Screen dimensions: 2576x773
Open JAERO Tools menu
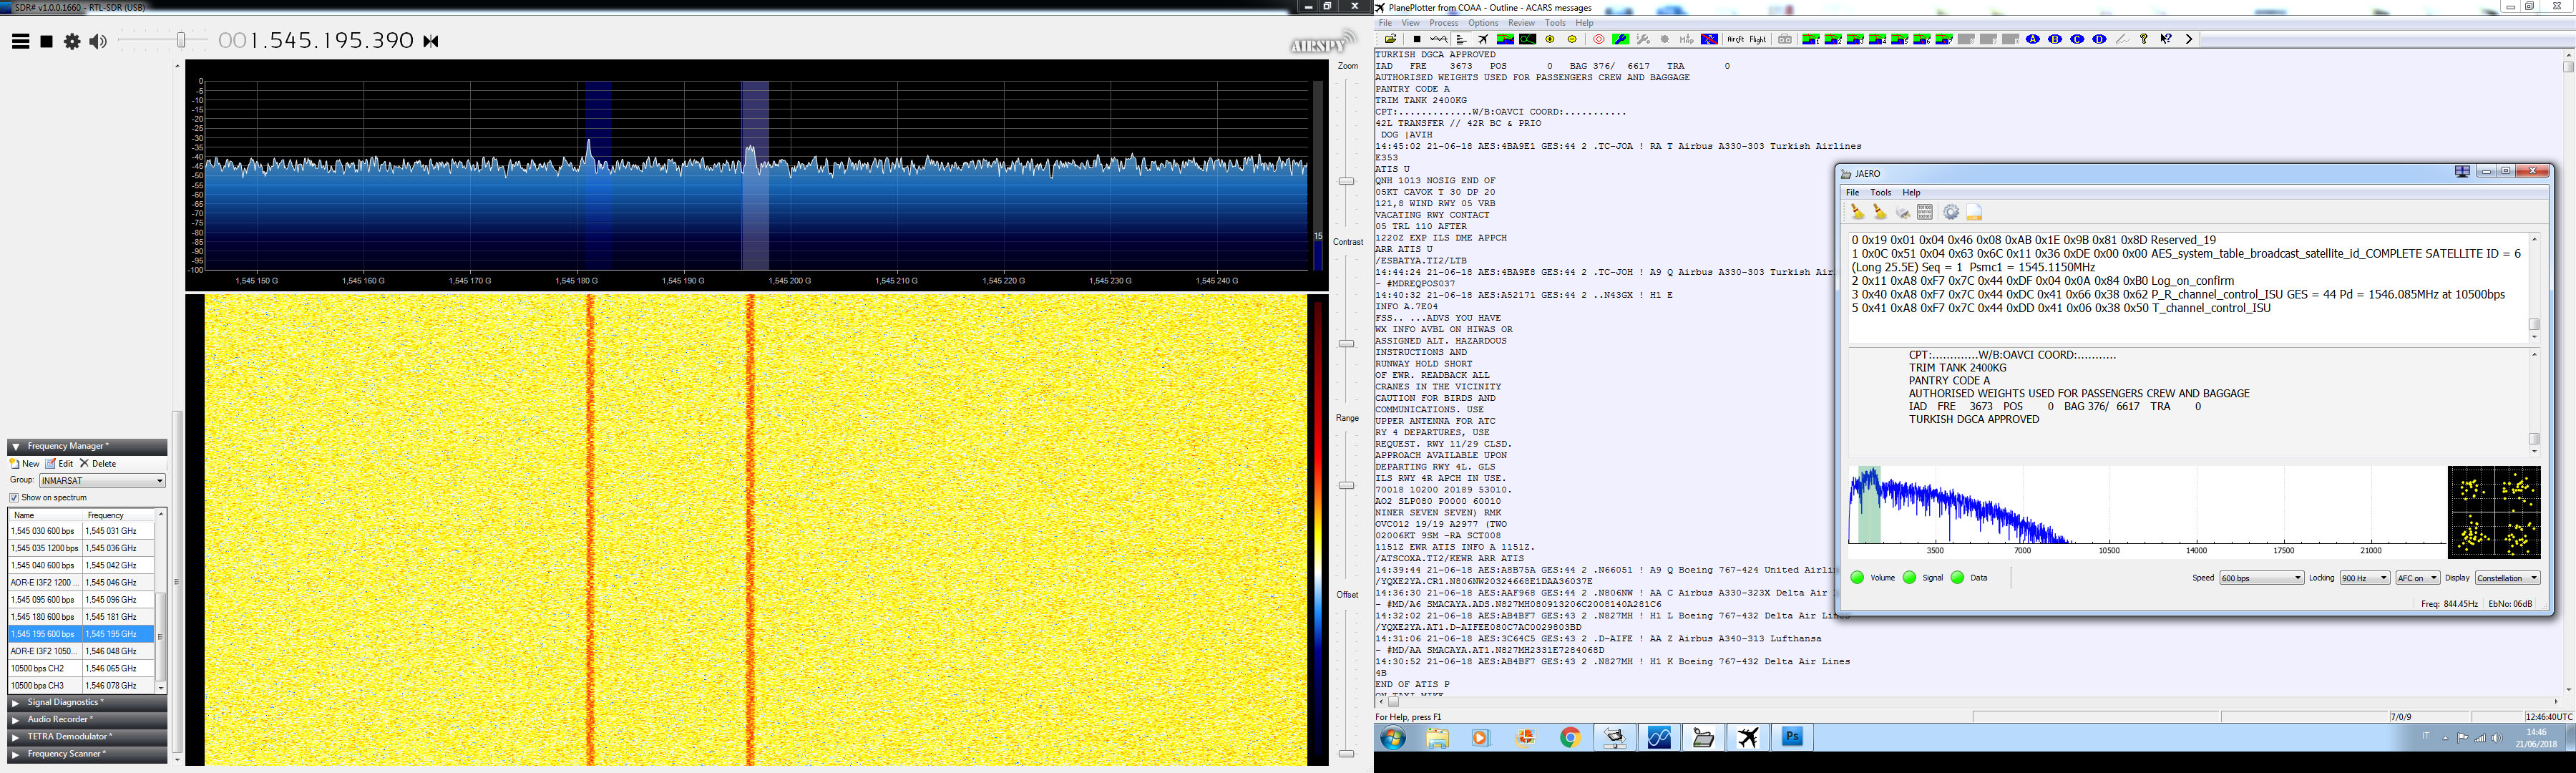pos(1881,193)
